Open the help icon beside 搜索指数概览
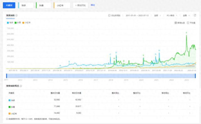201x124 pixels. click(x=21, y=86)
